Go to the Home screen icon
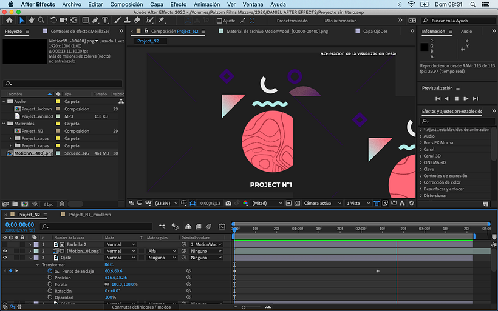 9,20
